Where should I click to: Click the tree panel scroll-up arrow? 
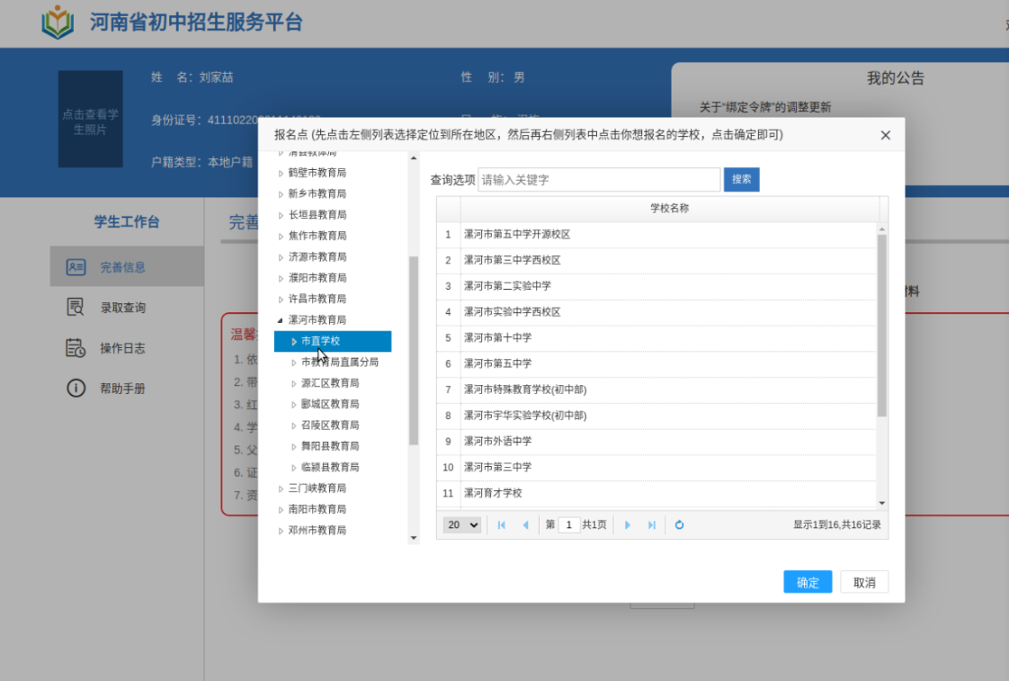click(x=413, y=157)
